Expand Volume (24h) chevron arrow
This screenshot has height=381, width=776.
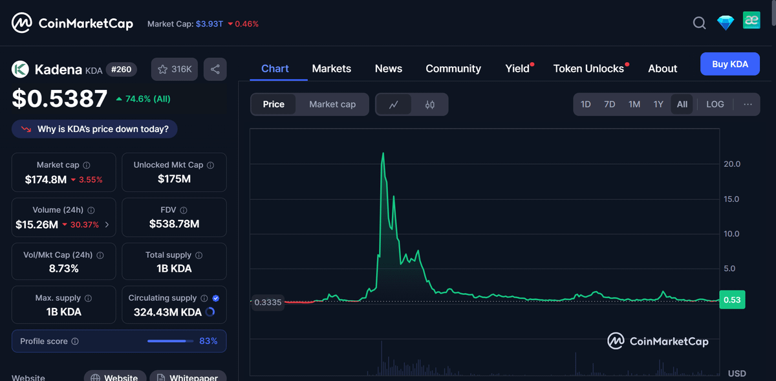click(107, 225)
